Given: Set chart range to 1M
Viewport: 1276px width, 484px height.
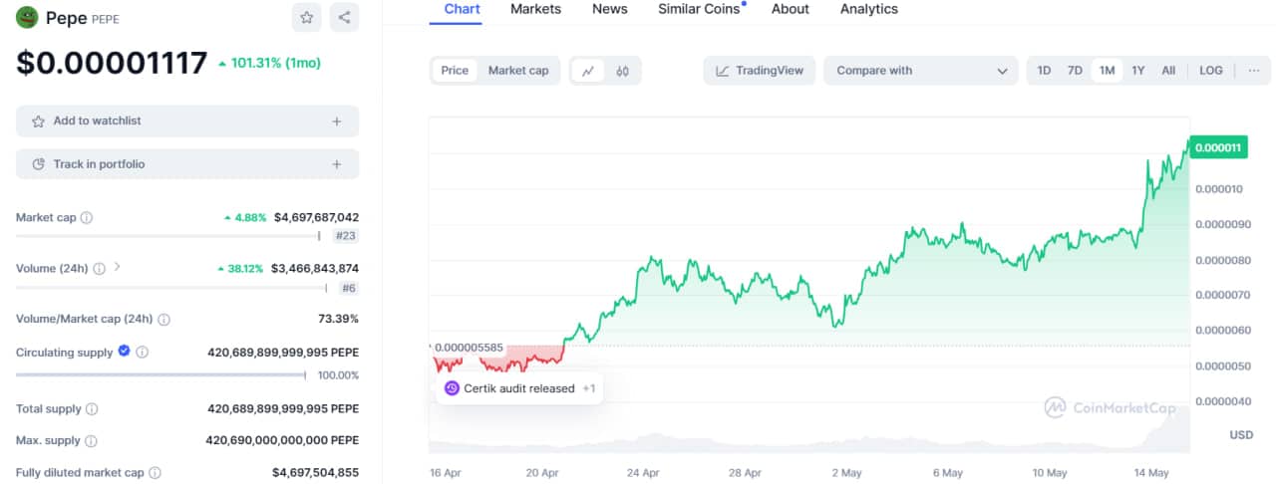Looking at the screenshot, I should 1107,71.
